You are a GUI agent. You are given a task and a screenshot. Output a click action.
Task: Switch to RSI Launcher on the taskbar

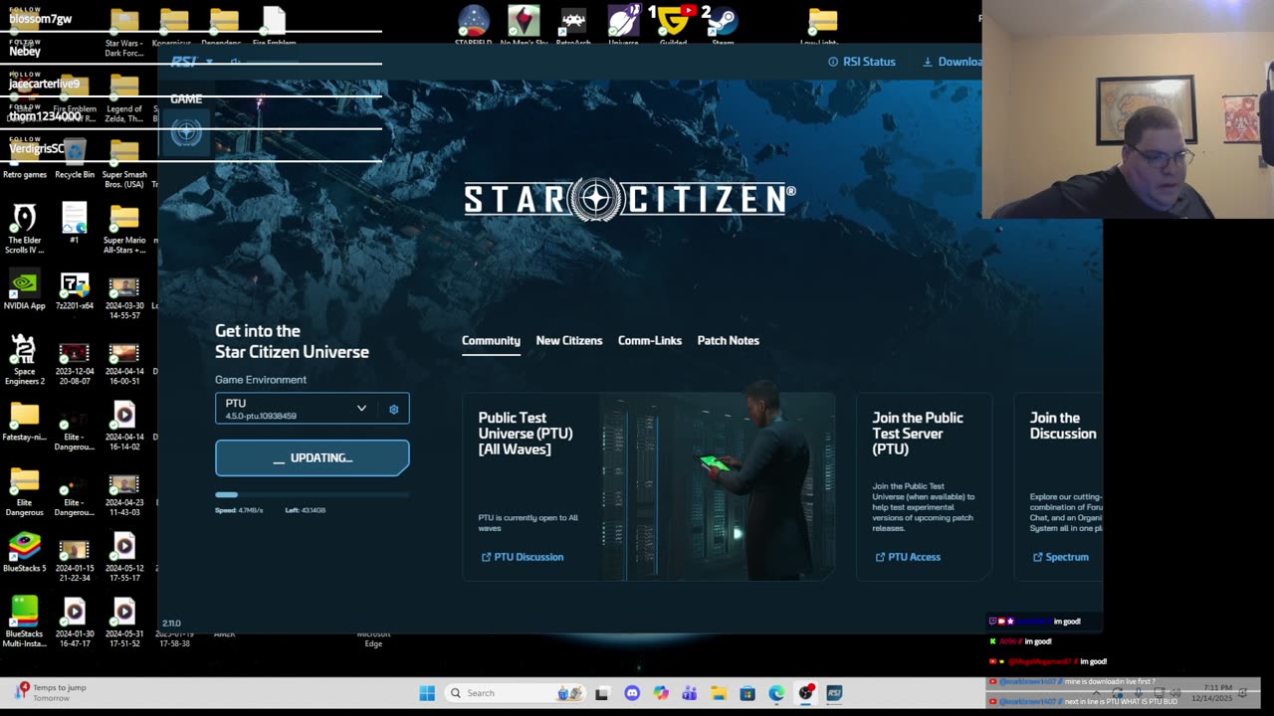click(834, 693)
